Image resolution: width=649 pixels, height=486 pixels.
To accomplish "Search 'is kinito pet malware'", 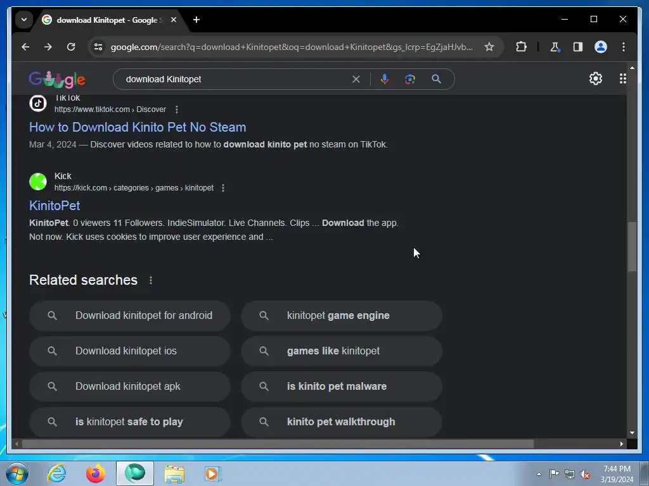I will tap(342, 387).
